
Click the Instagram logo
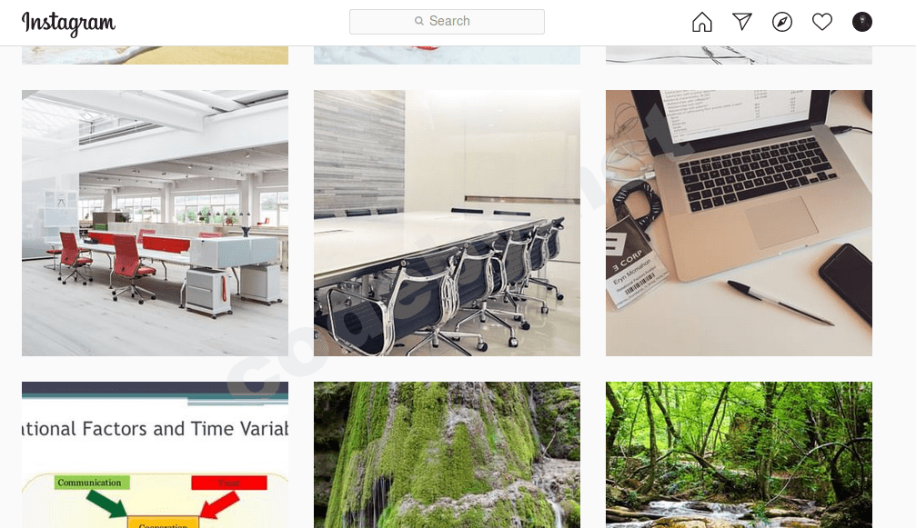[68, 24]
